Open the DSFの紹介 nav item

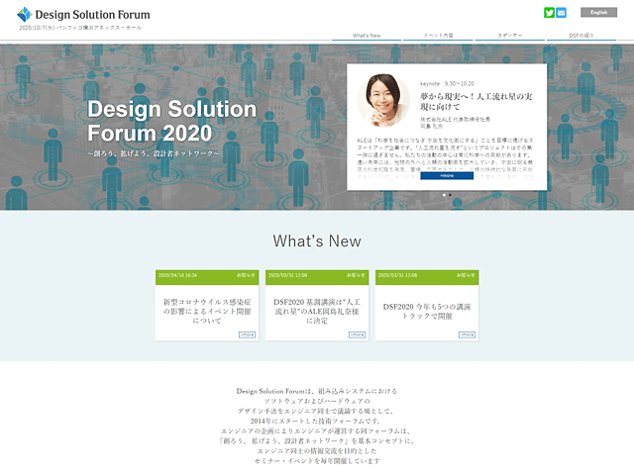pyautogui.click(x=581, y=36)
